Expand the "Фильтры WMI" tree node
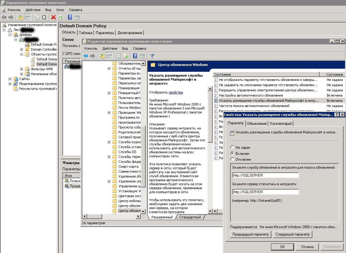Viewport: 346px width, 253px height. 22,69
